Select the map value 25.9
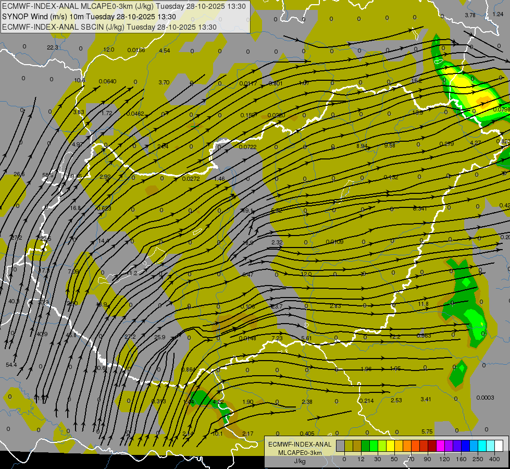Image resolution: width=510 pixels, height=469 pixels. coord(160,337)
